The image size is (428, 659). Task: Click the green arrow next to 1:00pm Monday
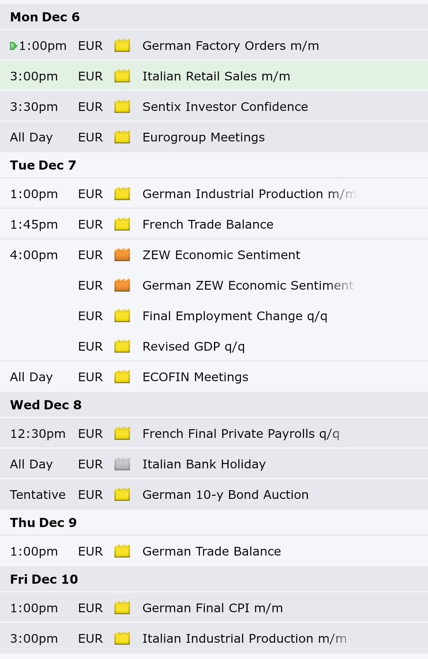[x=13, y=46]
